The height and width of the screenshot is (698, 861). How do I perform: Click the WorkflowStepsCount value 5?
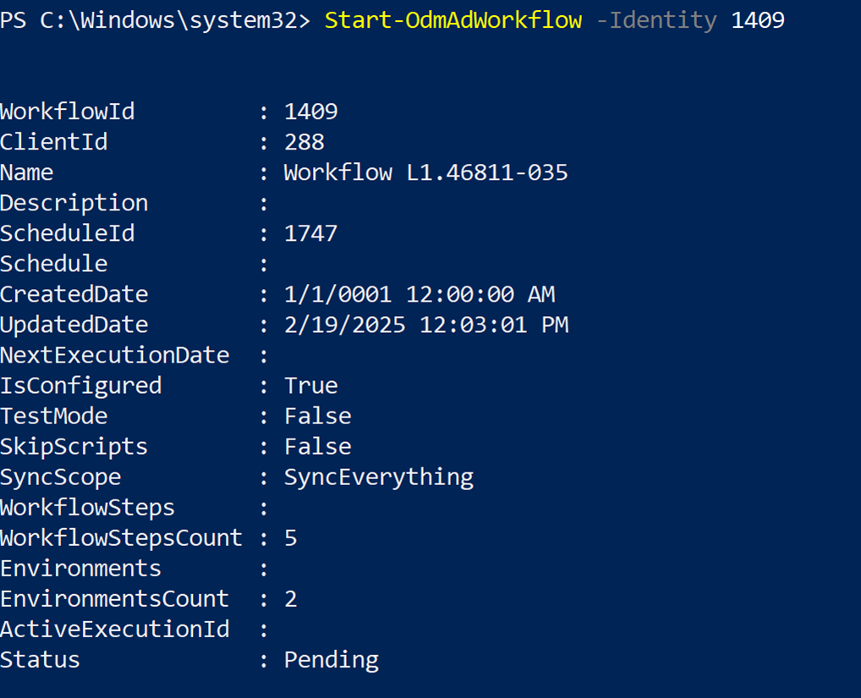291,538
